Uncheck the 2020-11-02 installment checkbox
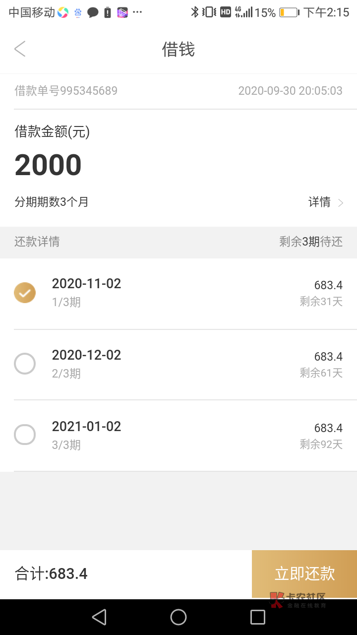357x635 pixels. [25, 293]
